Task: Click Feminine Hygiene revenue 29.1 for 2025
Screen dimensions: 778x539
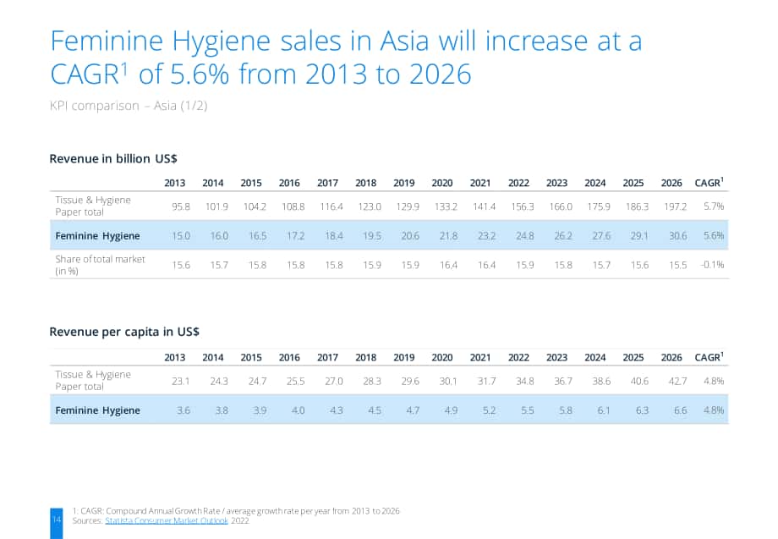Action: pyautogui.click(x=639, y=236)
